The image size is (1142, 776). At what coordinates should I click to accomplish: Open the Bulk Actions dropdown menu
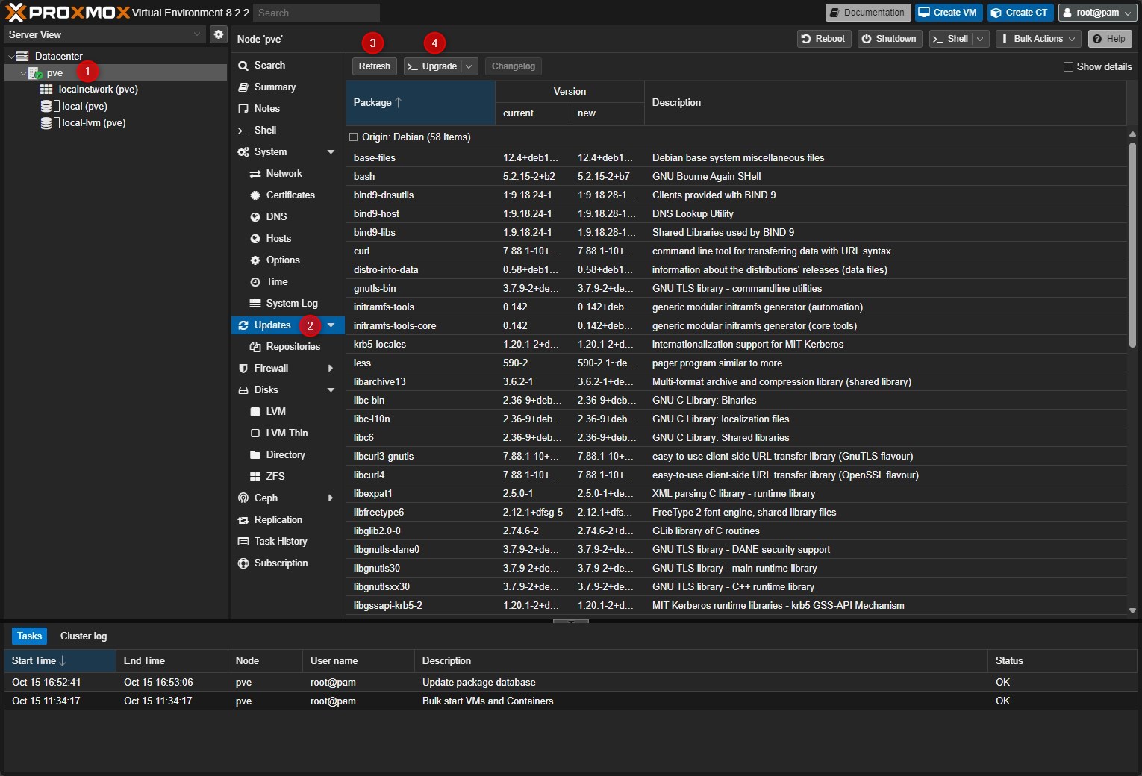point(1038,39)
